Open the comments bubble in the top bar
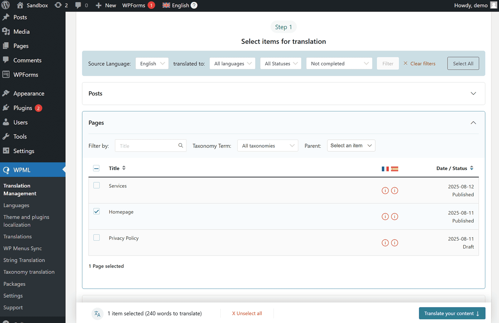The width and height of the screenshot is (499, 323). click(78, 5)
